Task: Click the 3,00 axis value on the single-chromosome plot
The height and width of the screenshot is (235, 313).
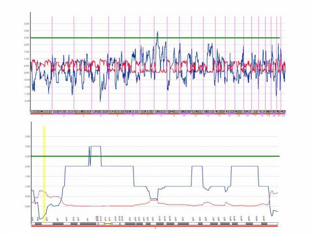Action: (27, 147)
